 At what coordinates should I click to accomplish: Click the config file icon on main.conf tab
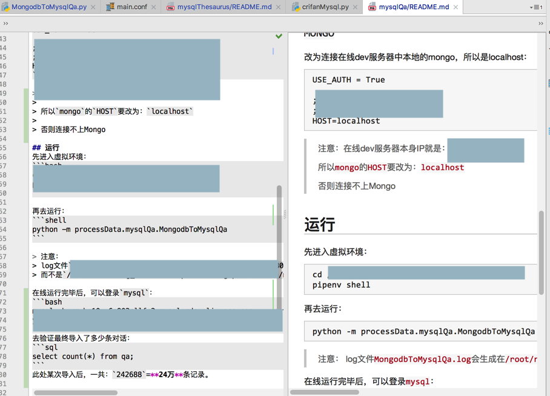(110, 7)
